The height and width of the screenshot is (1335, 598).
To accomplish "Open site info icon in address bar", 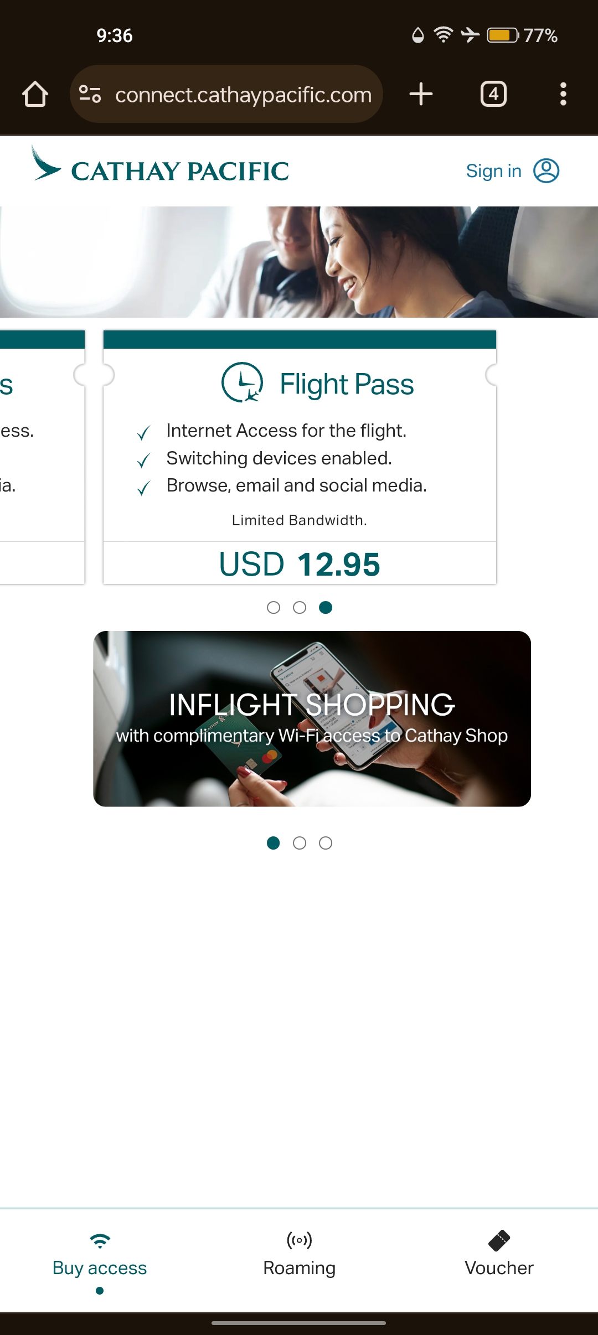I will 90,94.
